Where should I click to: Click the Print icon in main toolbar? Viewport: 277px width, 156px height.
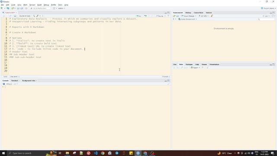point(26,8)
